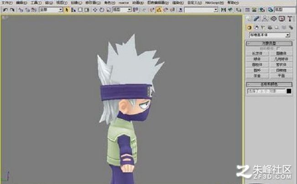Screen dimensions: 297x184
Task: Activate the Select and Move tool
Action: (x=95, y=10)
